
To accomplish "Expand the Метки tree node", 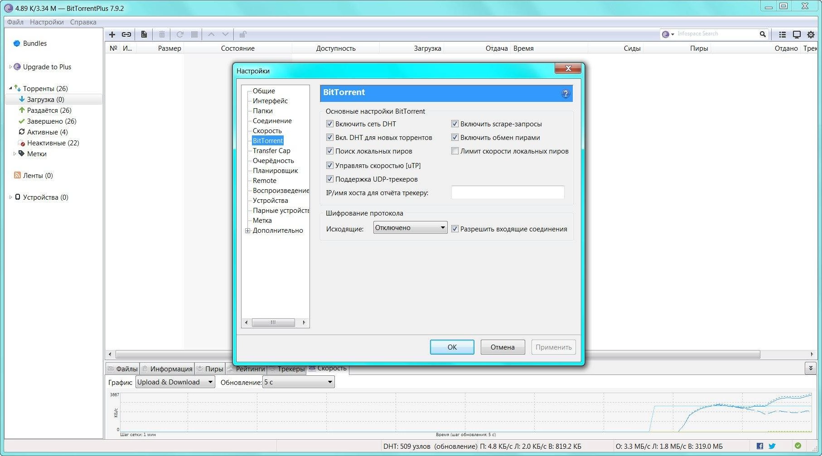I will (x=15, y=154).
